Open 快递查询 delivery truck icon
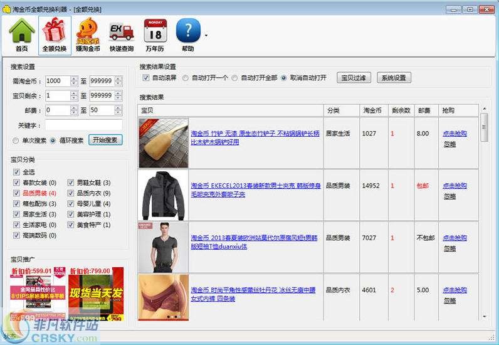The image size is (499, 345). [121, 35]
